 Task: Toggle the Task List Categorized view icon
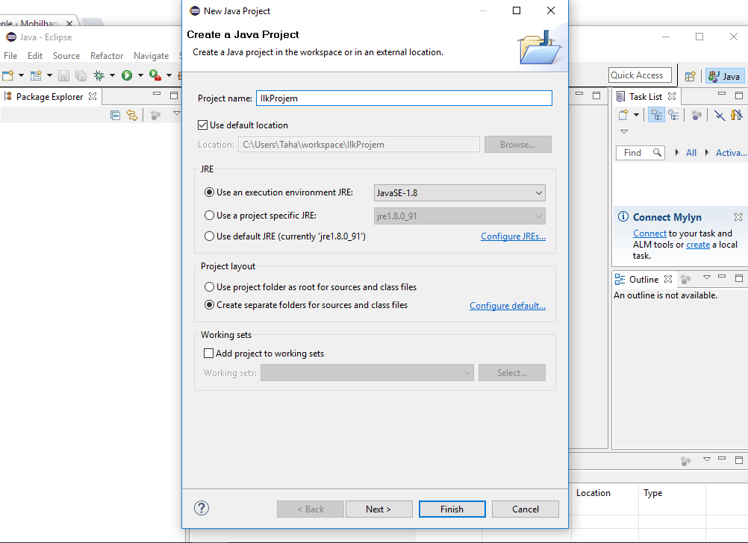click(656, 115)
